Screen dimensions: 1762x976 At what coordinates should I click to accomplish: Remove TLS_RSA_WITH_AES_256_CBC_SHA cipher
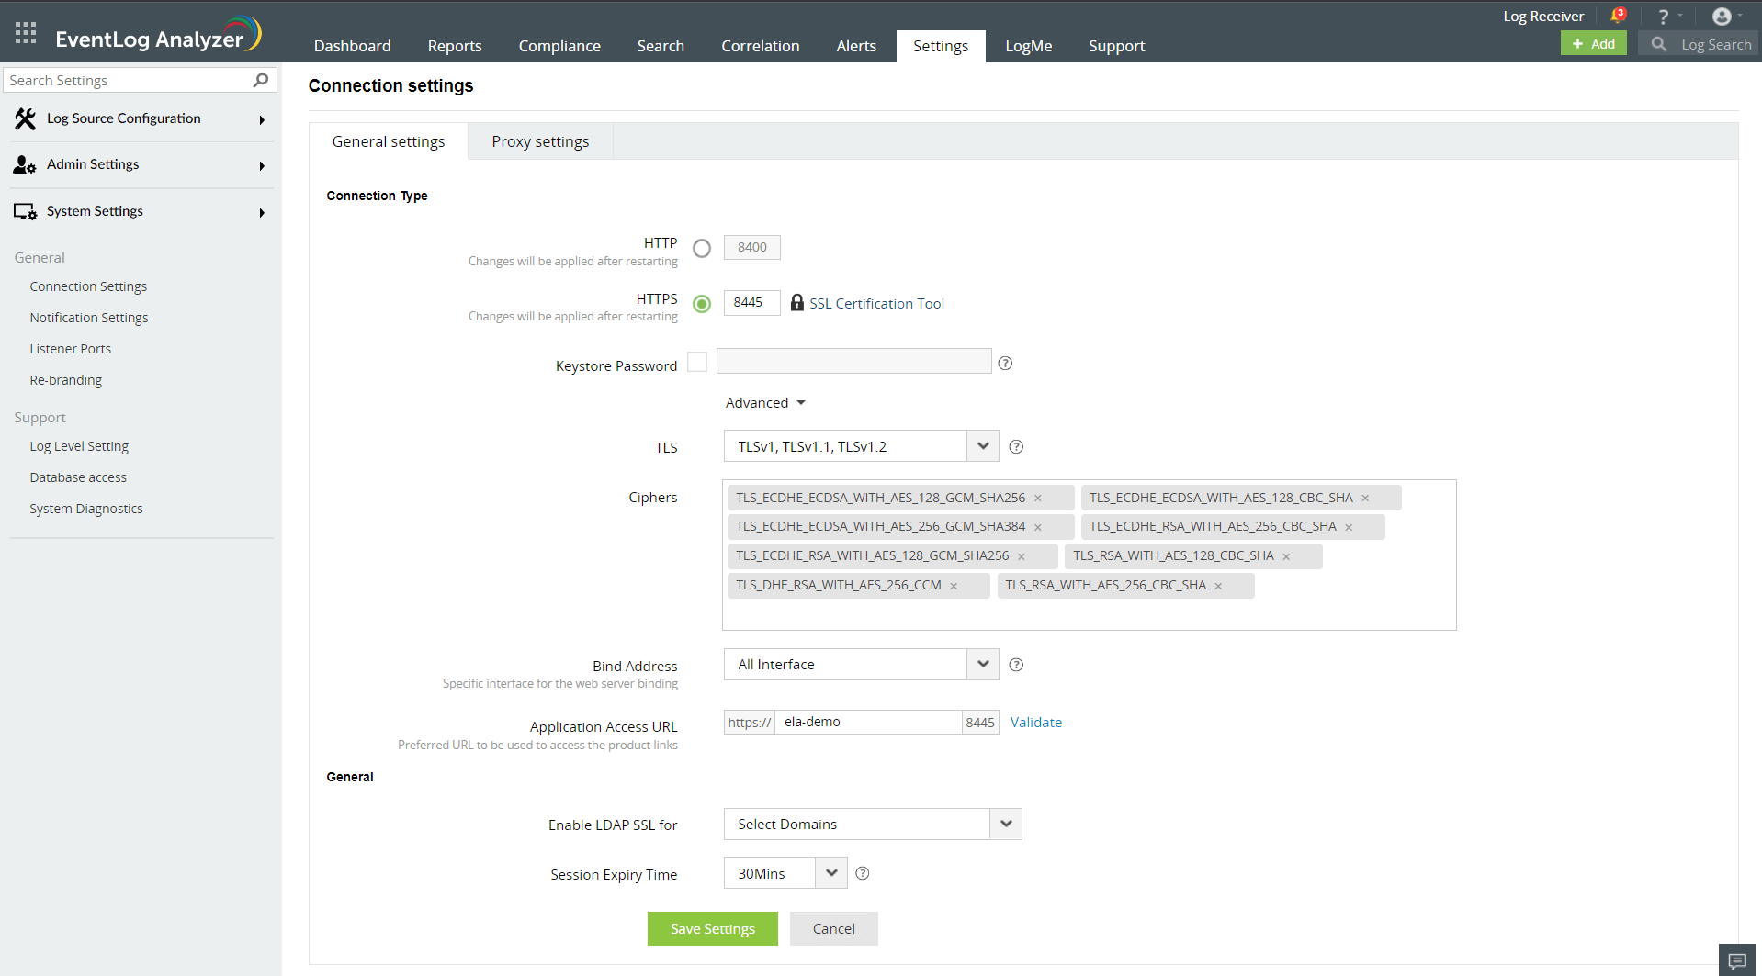[1218, 586]
